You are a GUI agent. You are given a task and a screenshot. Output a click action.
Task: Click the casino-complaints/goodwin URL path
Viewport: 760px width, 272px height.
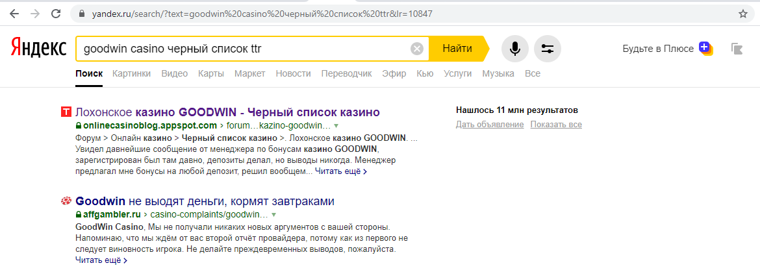209,214
